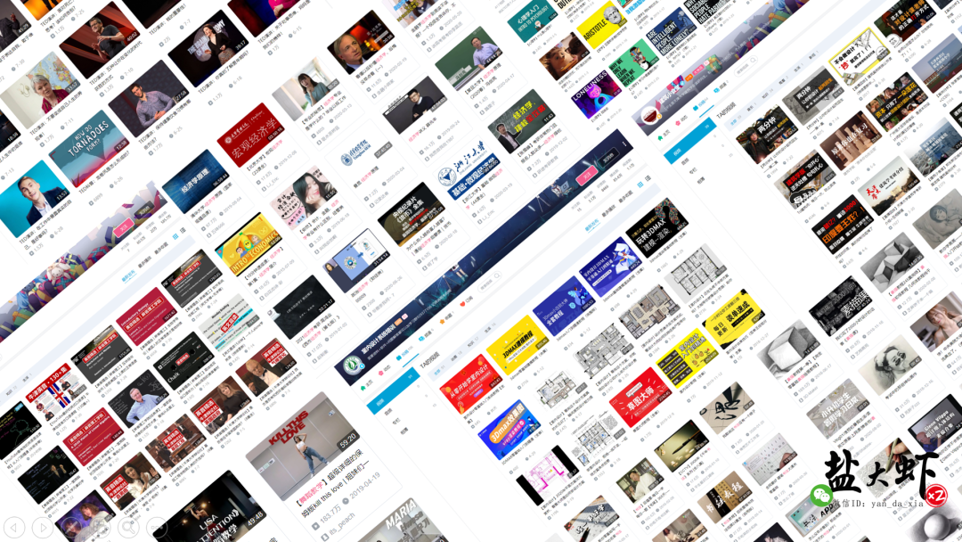Open the blue 3dmax效果图 thumbnail
The height and width of the screenshot is (542, 962).
click(510, 430)
